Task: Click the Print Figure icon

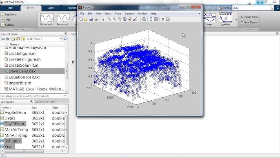Action: [96, 19]
